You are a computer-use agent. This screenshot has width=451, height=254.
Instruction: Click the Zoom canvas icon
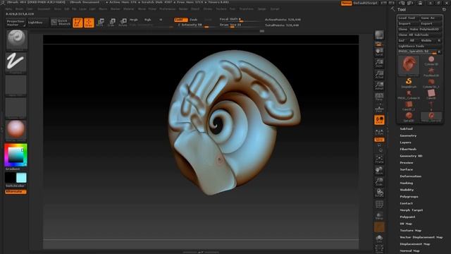tap(379, 64)
